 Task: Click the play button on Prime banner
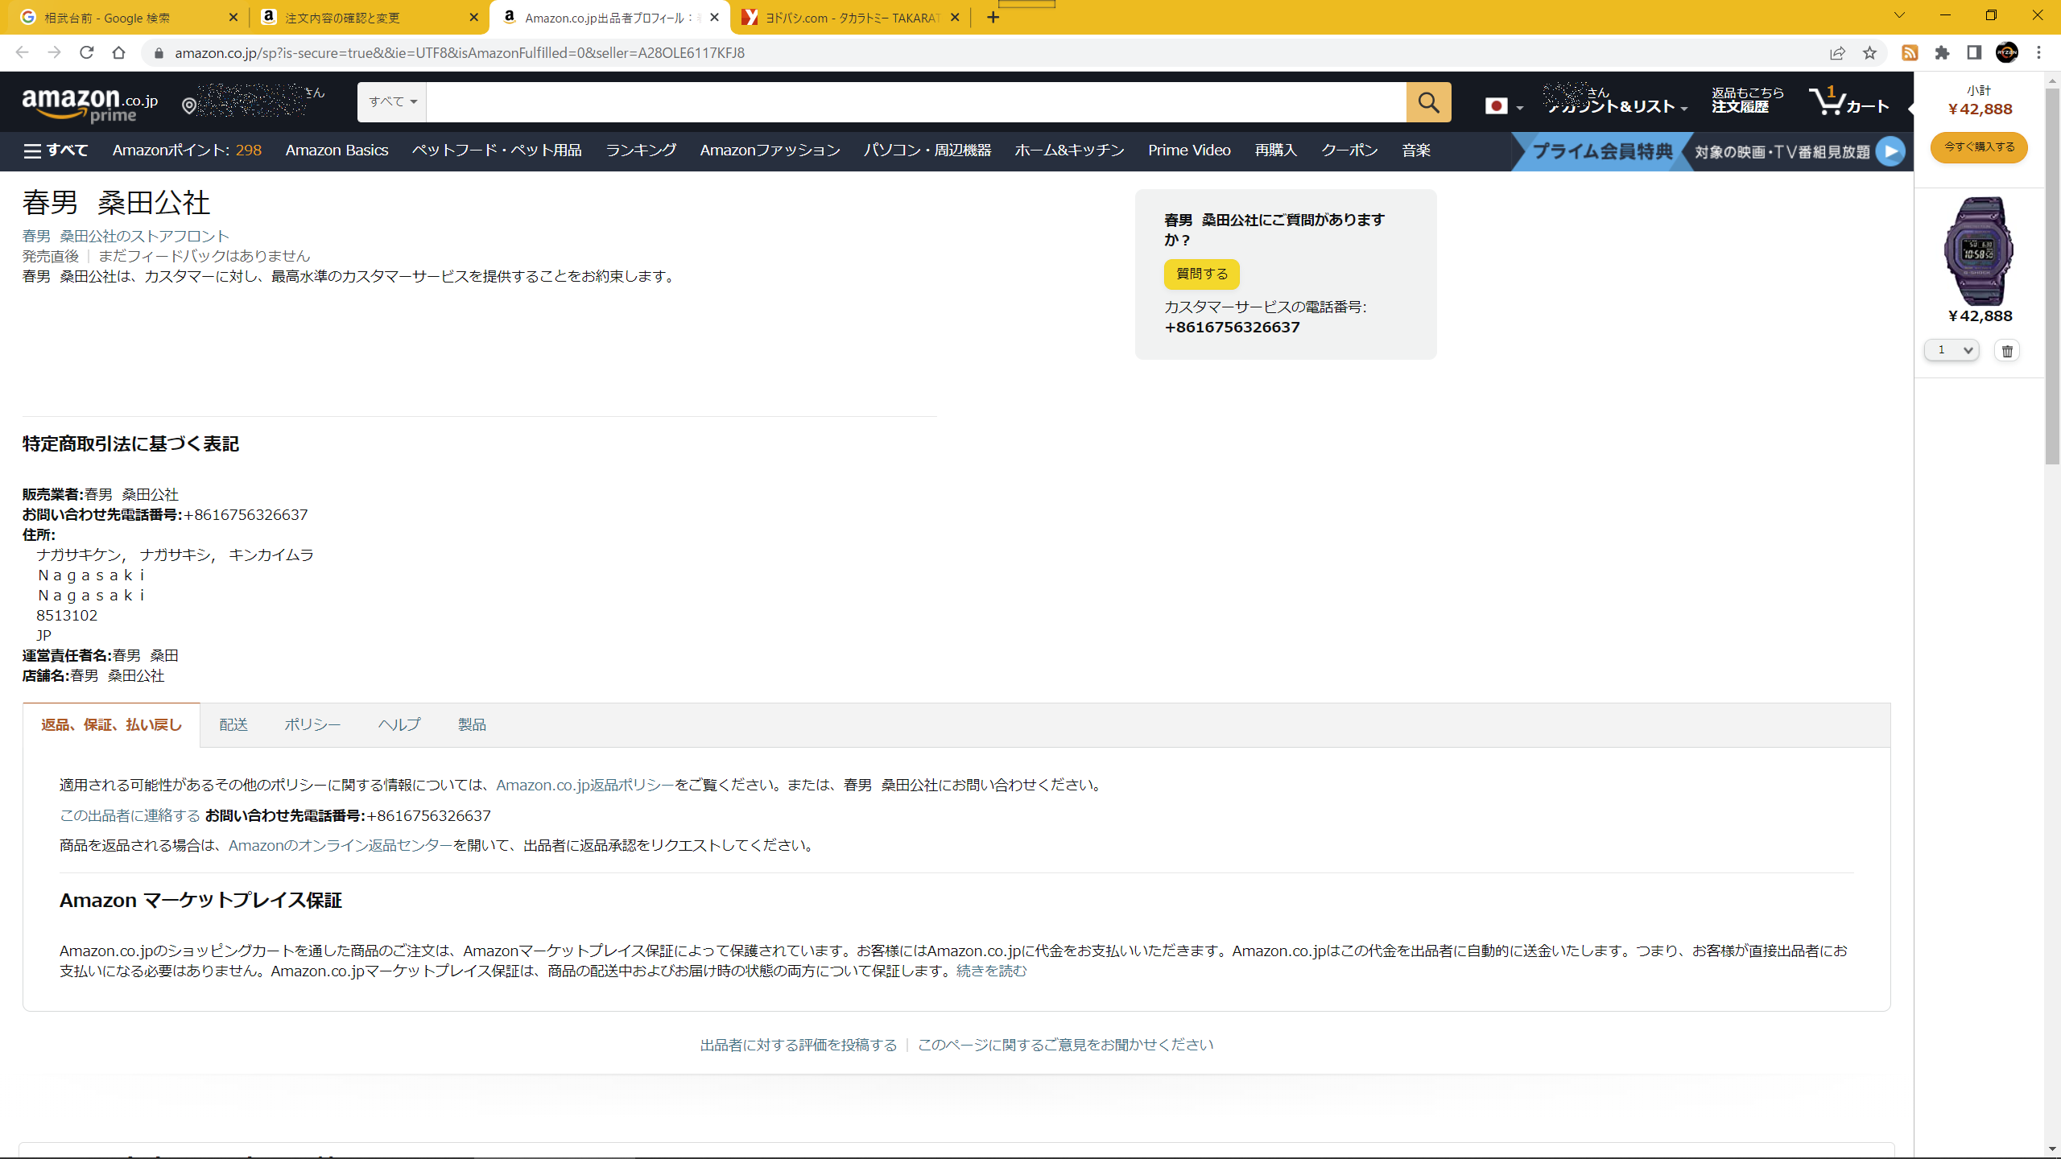[x=1890, y=151]
